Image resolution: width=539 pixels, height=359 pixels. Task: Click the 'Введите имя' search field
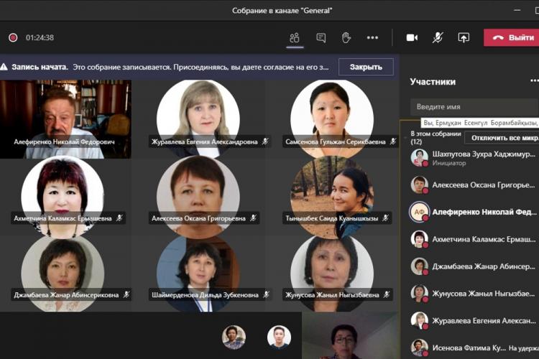[x=474, y=106]
